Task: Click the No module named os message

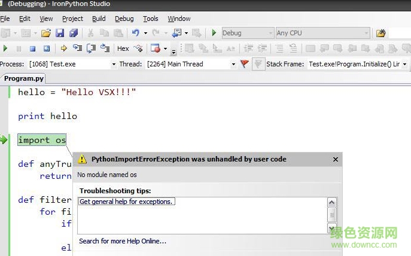Action: tap(107, 175)
